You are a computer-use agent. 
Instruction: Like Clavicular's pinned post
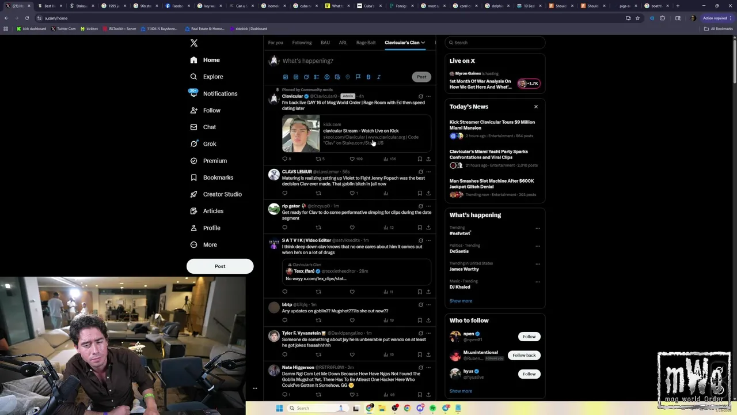[352, 159]
